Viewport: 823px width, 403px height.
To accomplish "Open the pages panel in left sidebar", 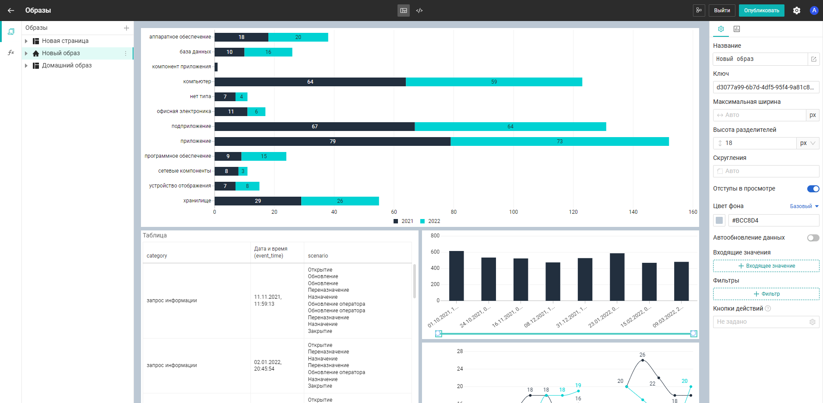I will click(11, 32).
